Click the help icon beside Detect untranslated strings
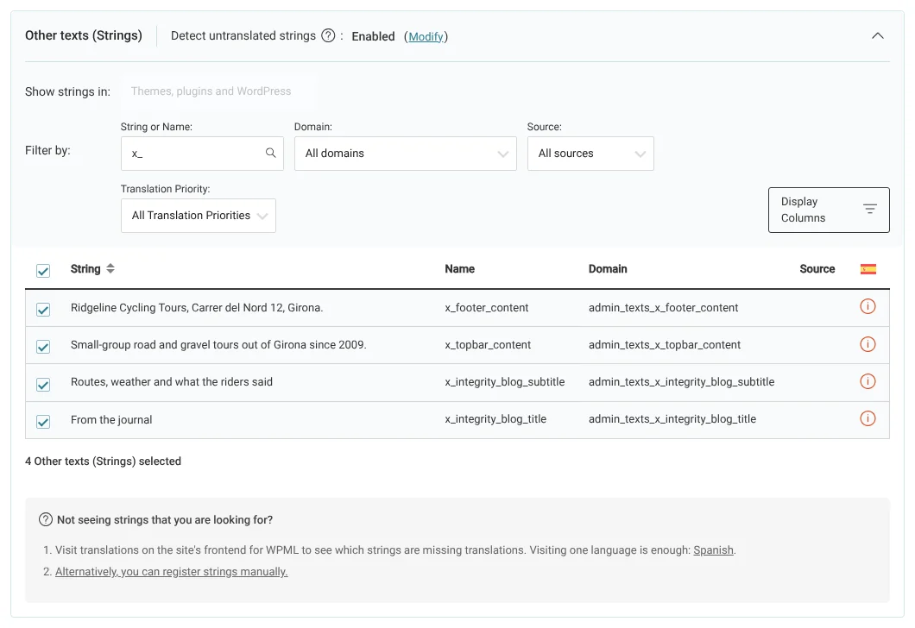The image size is (915, 628). pos(329,36)
